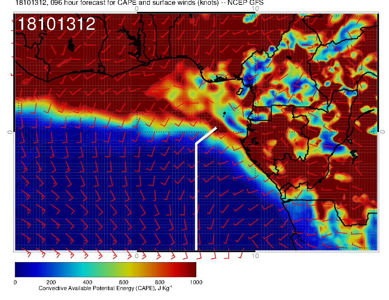Click the yellow section of the CAPE colorbar
Image resolution: width=389 pixels, height=300 pixels.
[129, 269]
